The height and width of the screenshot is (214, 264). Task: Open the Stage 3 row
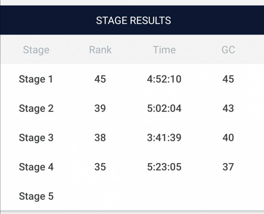click(132, 137)
